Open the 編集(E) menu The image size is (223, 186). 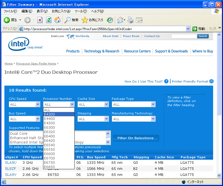pos(27,11)
